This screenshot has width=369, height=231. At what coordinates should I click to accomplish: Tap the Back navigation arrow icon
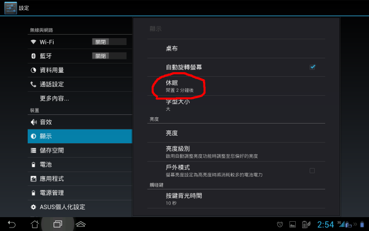coord(12,224)
